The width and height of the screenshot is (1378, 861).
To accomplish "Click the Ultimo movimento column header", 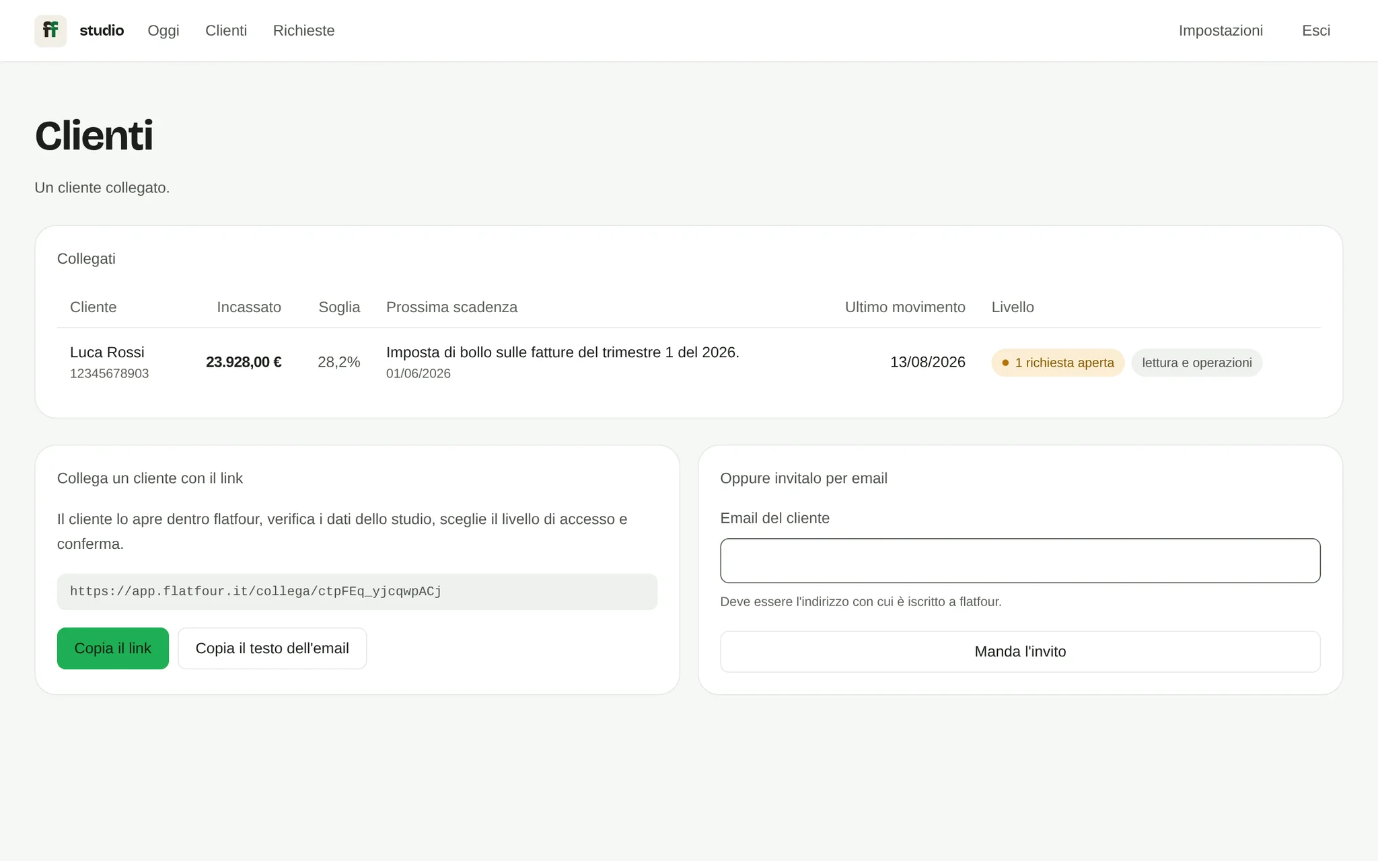I will coord(905,307).
